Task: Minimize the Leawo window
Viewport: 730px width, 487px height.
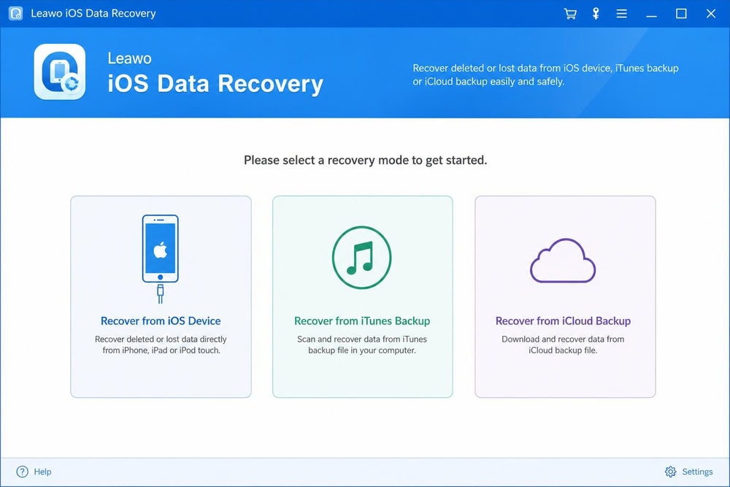Action: coord(651,16)
